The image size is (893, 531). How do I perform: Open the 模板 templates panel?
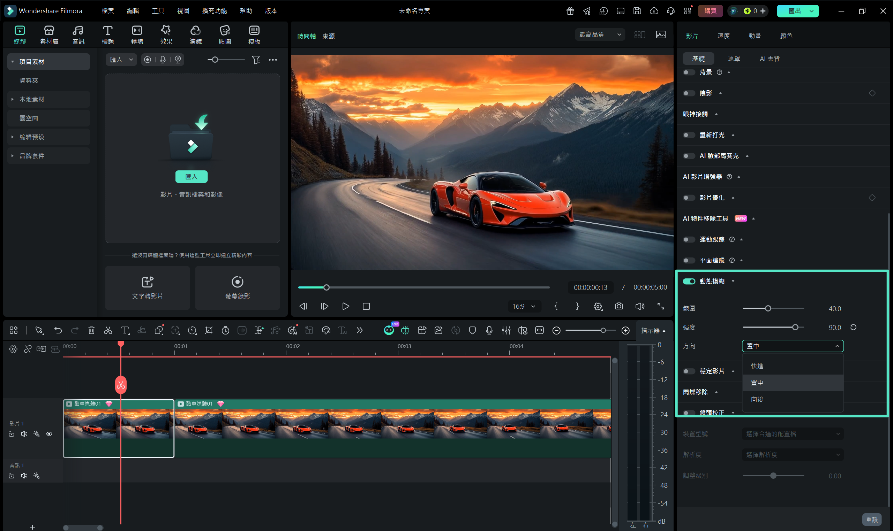click(254, 35)
